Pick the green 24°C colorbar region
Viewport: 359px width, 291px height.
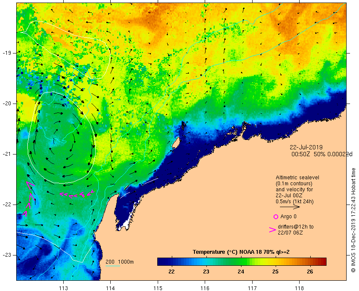(241, 261)
